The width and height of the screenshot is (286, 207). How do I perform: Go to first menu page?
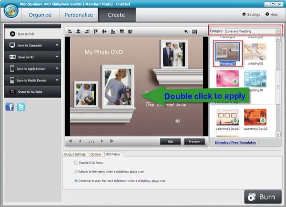(x=71, y=141)
